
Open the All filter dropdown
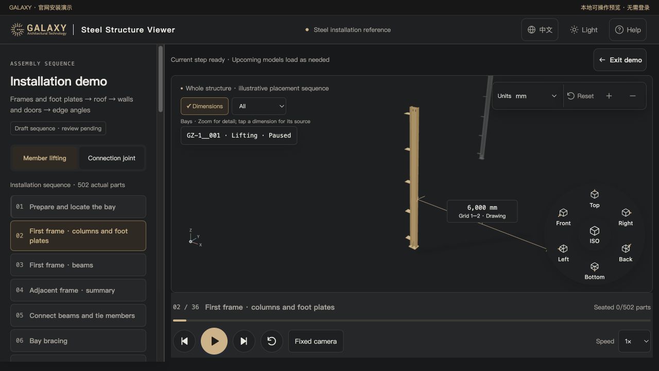tap(259, 106)
